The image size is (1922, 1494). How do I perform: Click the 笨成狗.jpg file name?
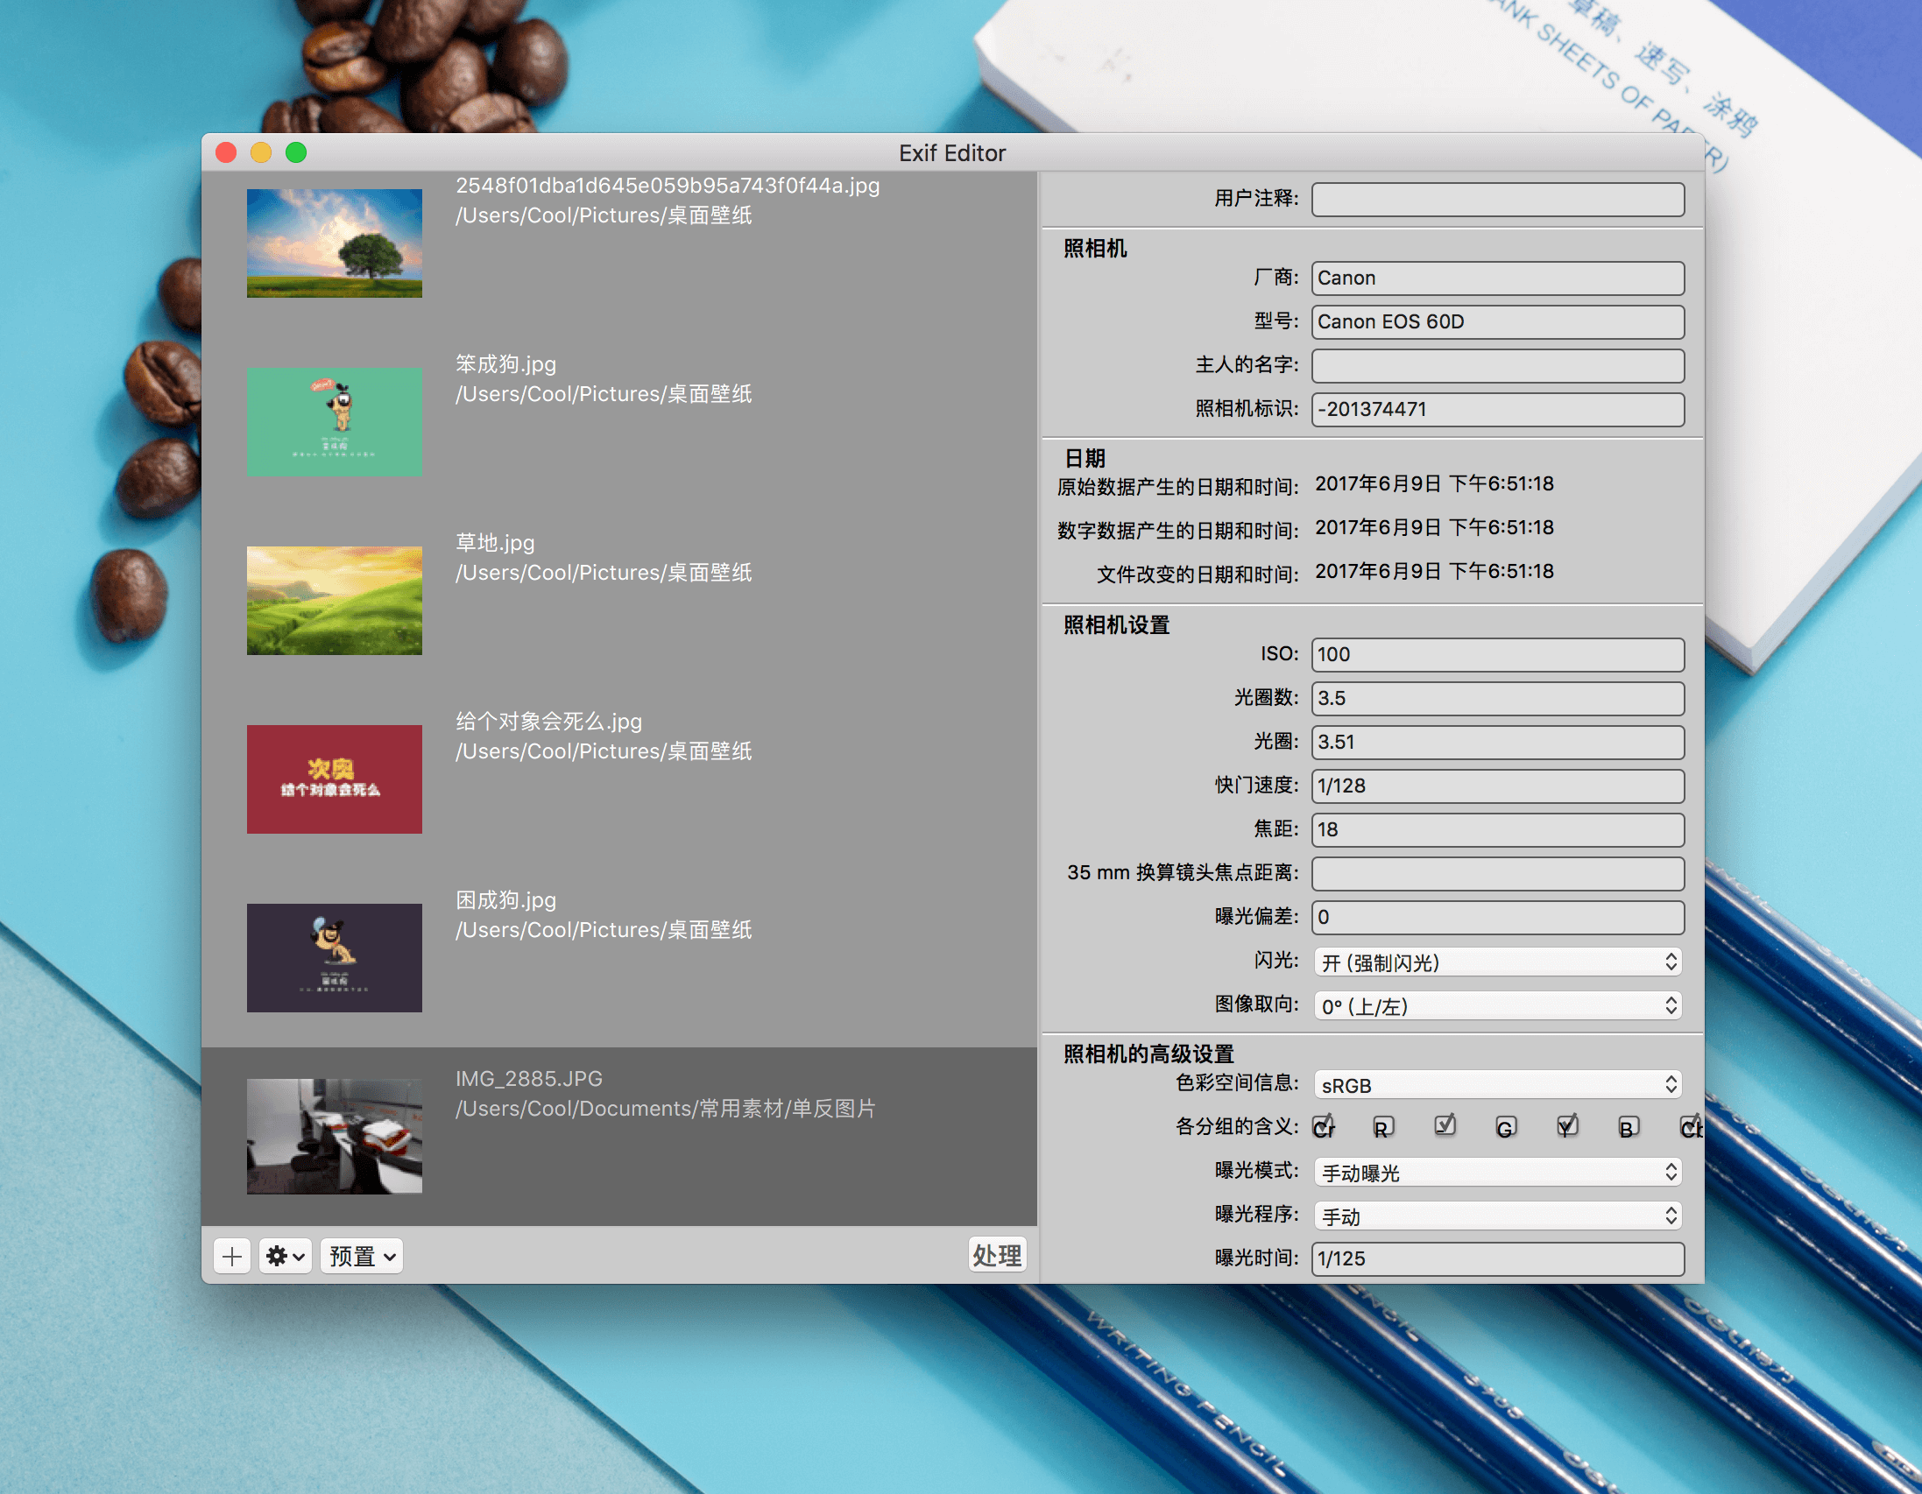pos(506,363)
